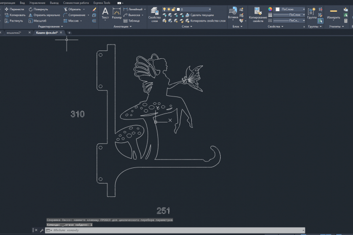Open the layer name dropdown

[210, 9]
